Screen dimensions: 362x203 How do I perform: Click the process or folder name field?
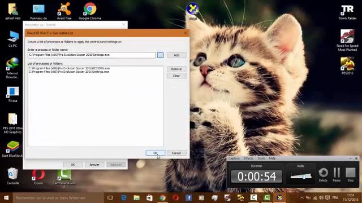(92, 55)
